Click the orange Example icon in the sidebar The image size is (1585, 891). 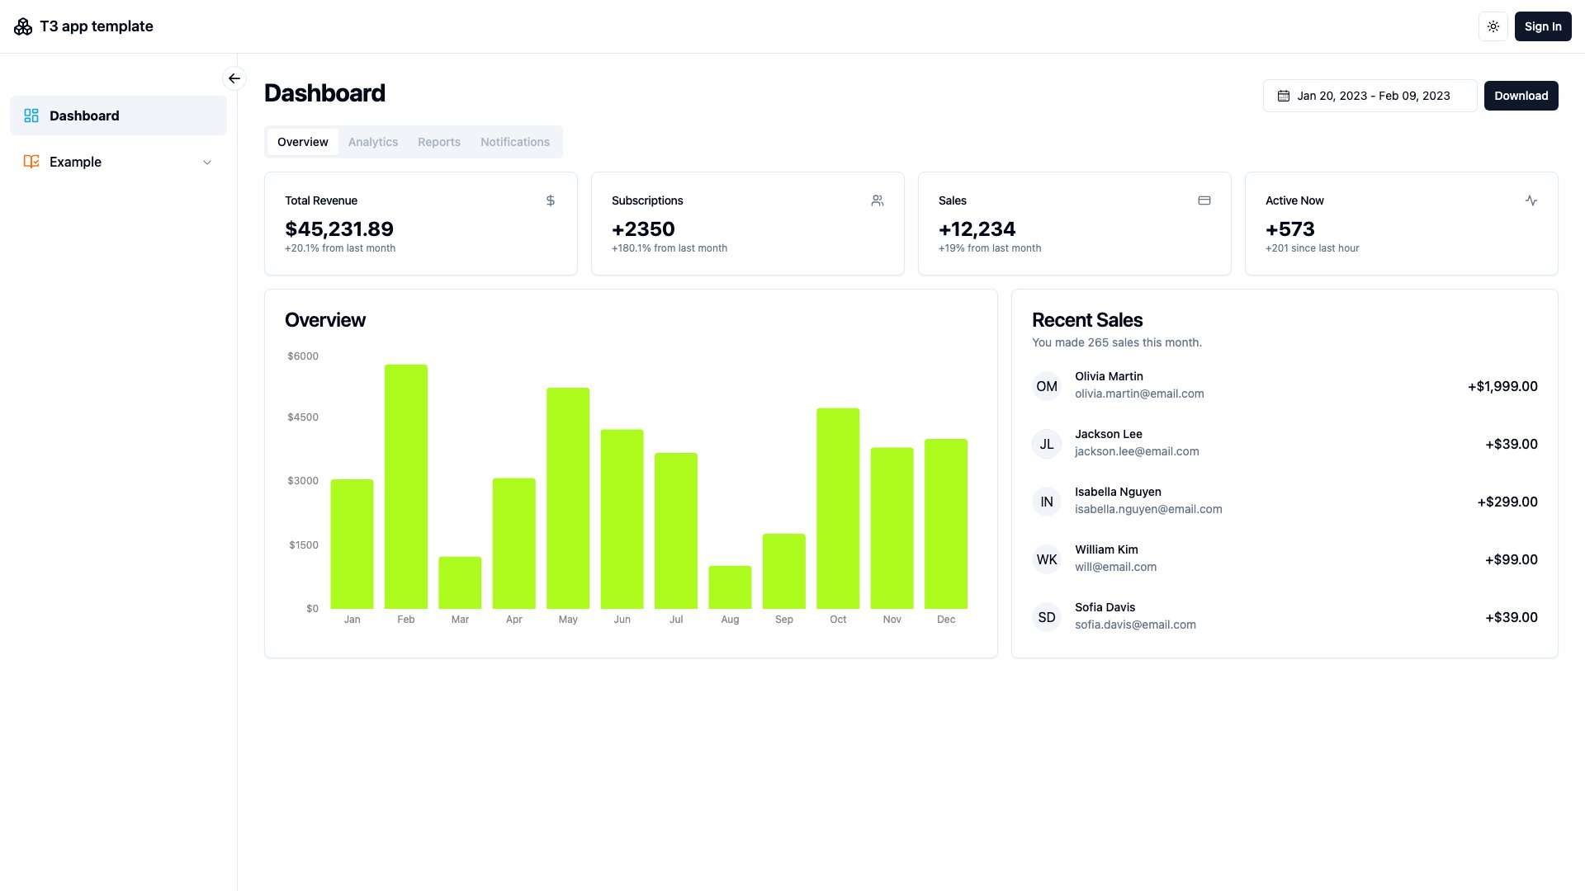tap(31, 162)
